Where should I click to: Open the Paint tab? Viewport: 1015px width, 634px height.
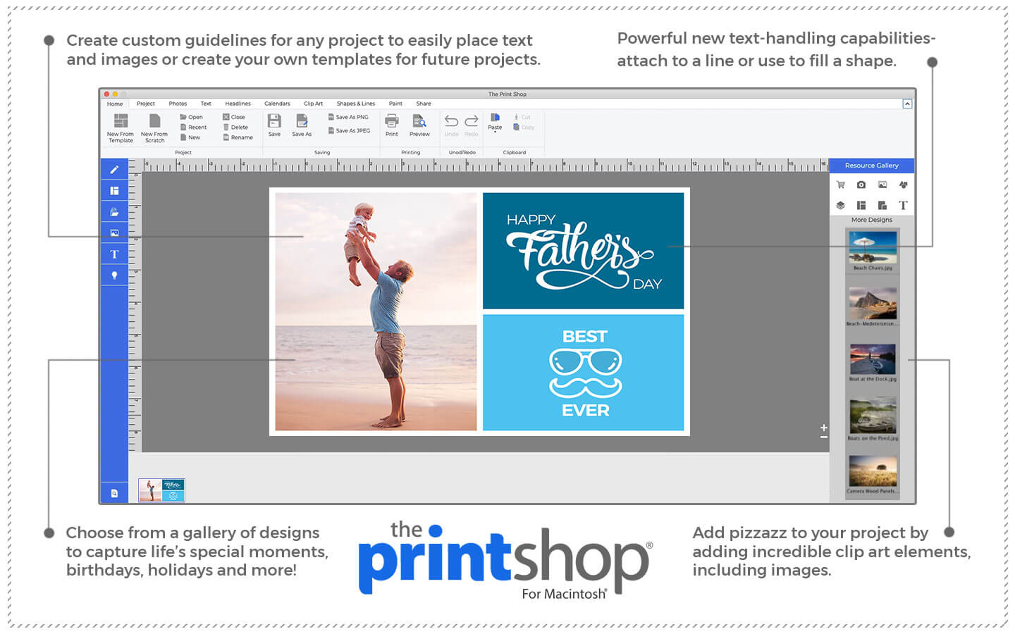pyautogui.click(x=395, y=104)
